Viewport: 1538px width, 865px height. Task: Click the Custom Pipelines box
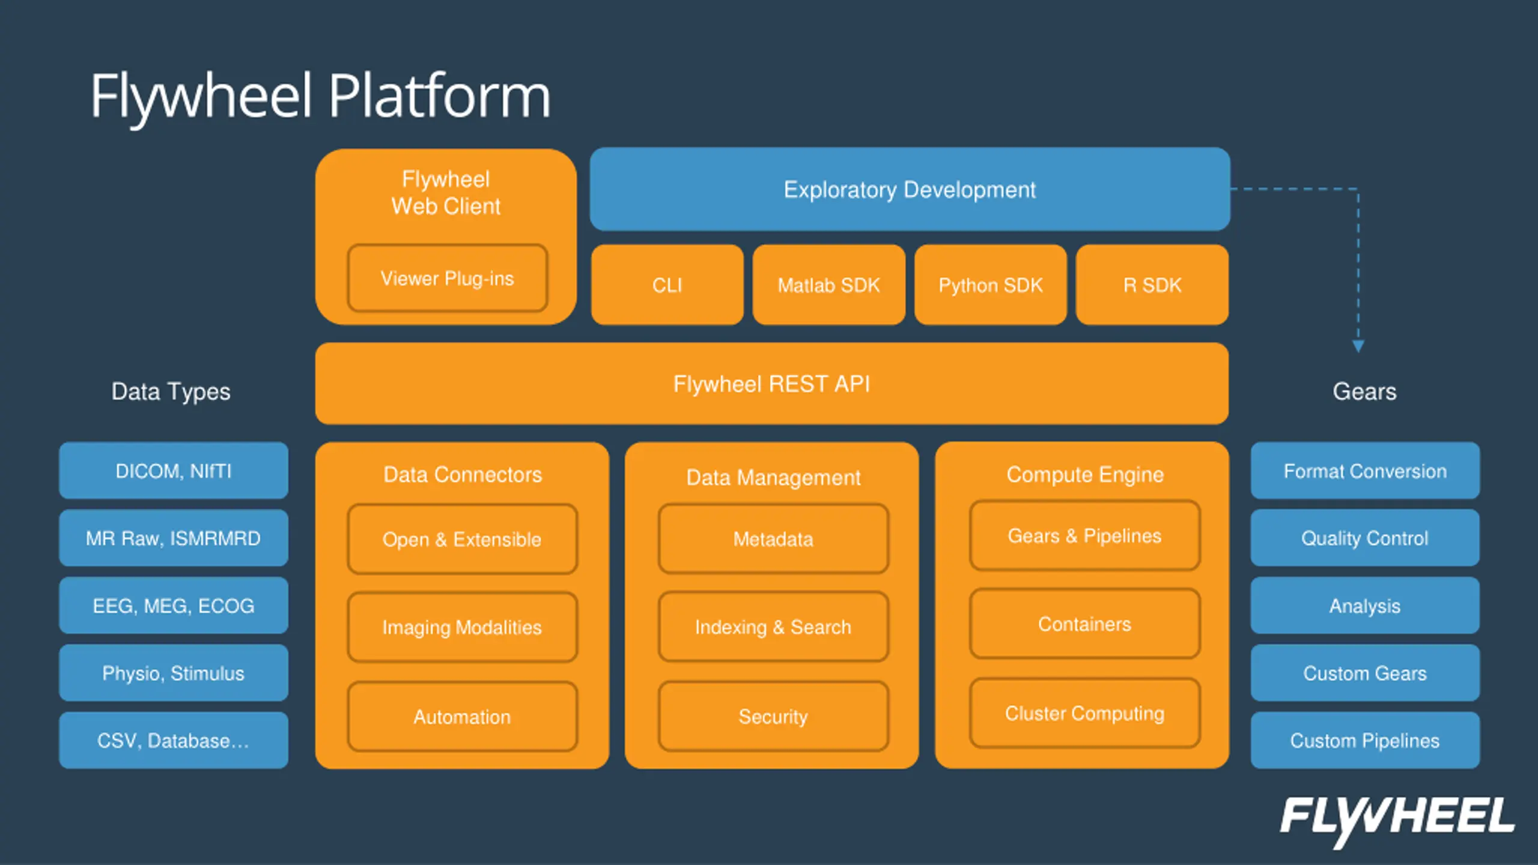point(1365,740)
